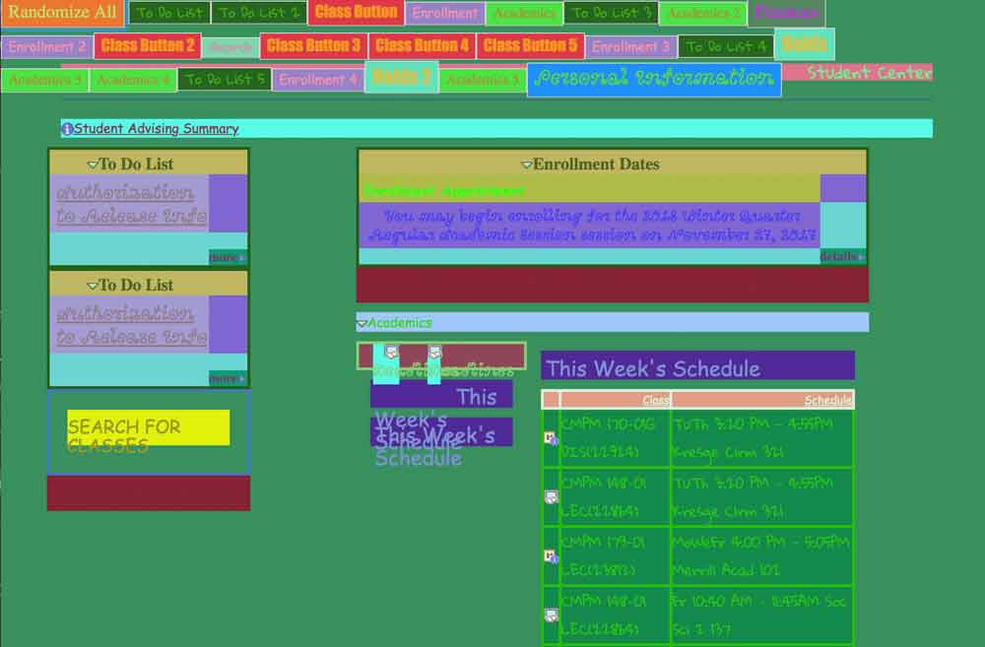Open the Personal Information section
985x647 pixels.
(x=654, y=79)
